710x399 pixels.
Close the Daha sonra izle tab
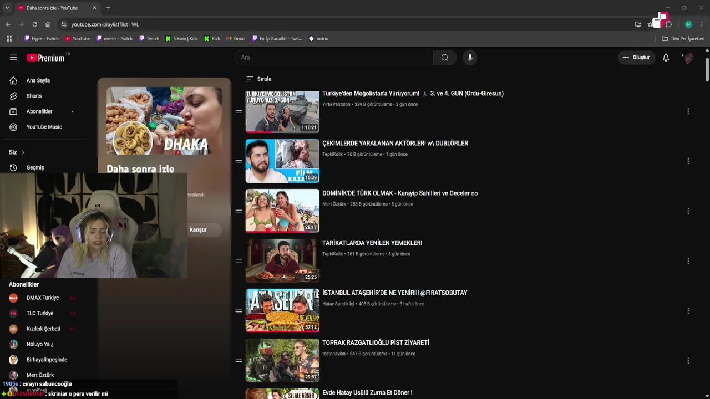(x=94, y=8)
